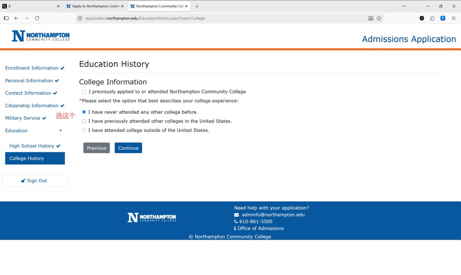461x275 pixels.
Task: Click the phone icon next to 610-861-5500
Action: (236, 222)
